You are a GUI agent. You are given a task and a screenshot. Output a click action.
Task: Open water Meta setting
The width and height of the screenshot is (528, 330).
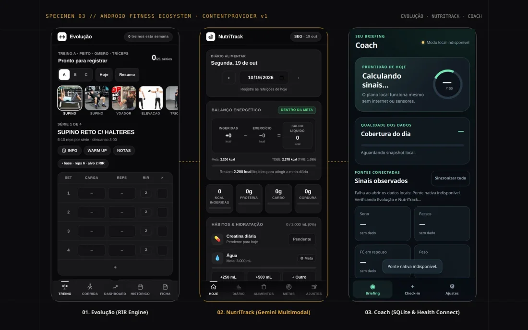click(x=306, y=259)
